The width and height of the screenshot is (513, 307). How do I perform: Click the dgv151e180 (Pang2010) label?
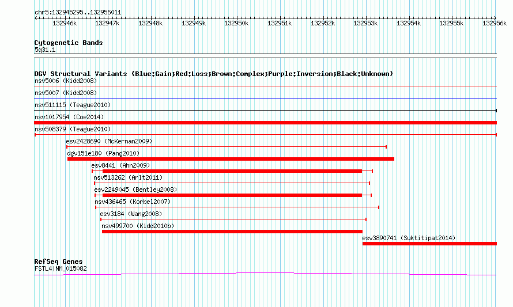103,153
